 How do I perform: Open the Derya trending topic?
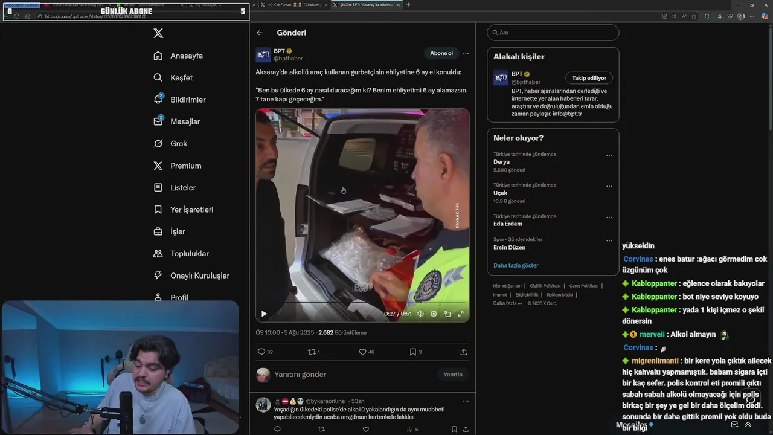[x=501, y=162]
